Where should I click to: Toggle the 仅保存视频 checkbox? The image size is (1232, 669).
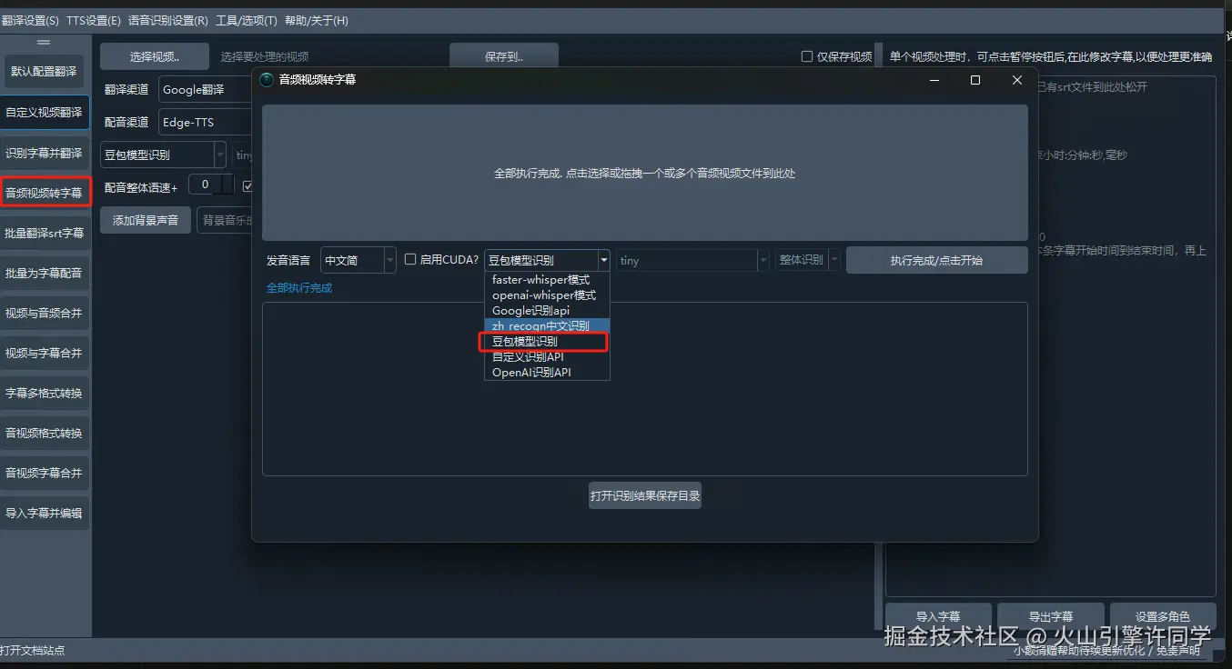click(807, 56)
